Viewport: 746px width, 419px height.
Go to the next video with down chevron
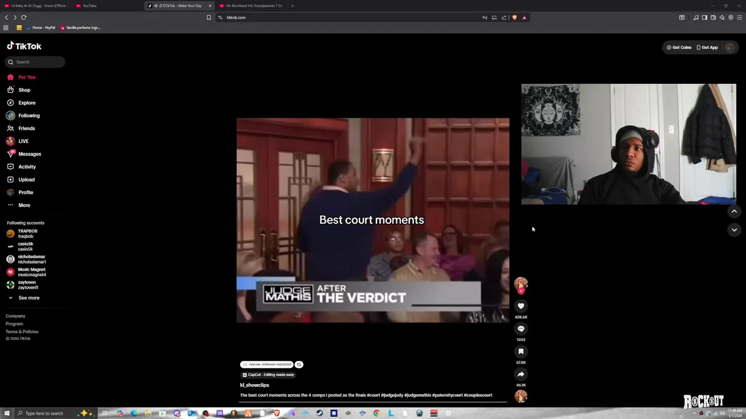[x=734, y=230]
